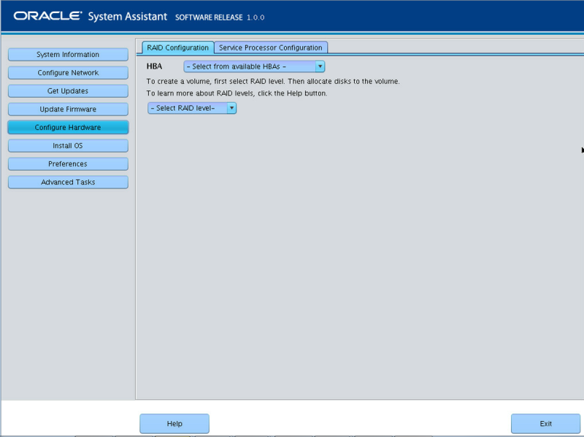Click the HBA label text
Image resolution: width=584 pixels, height=437 pixels.
pyautogui.click(x=154, y=66)
